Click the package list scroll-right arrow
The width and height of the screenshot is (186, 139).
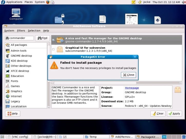181,83
